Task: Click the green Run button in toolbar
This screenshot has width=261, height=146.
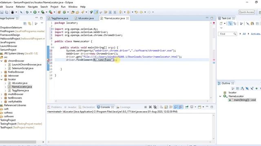Action: click(x=35, y=12)
